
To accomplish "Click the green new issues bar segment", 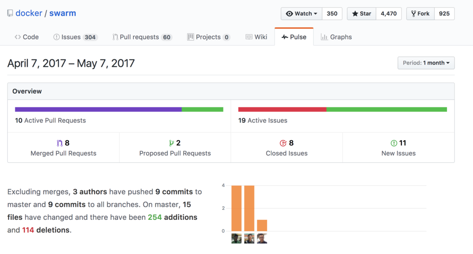I will click(387, 110).
